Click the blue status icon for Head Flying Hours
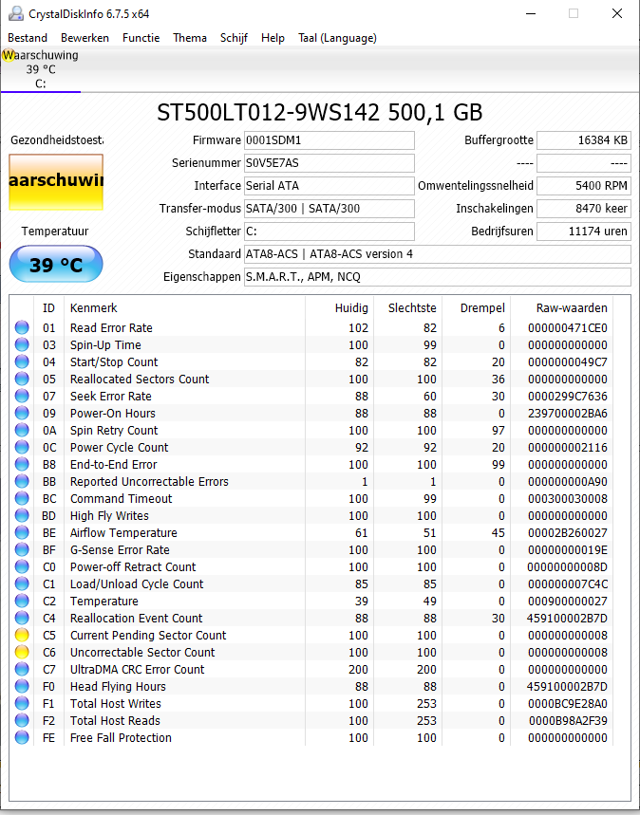 pos(22,686)
